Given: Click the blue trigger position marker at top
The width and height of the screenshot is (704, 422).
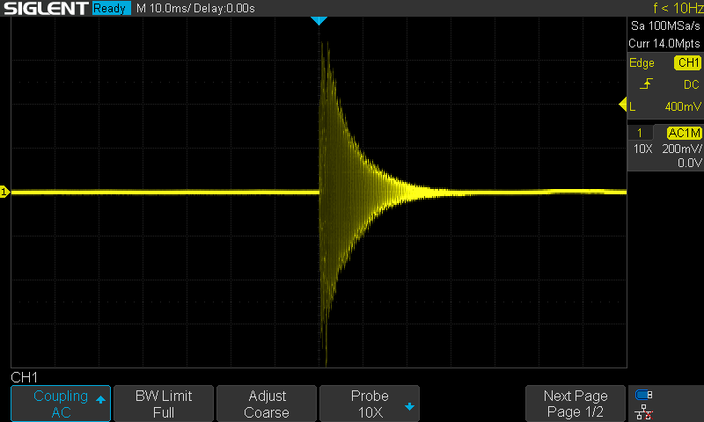Looking at the screenshot, I should 319,20.
